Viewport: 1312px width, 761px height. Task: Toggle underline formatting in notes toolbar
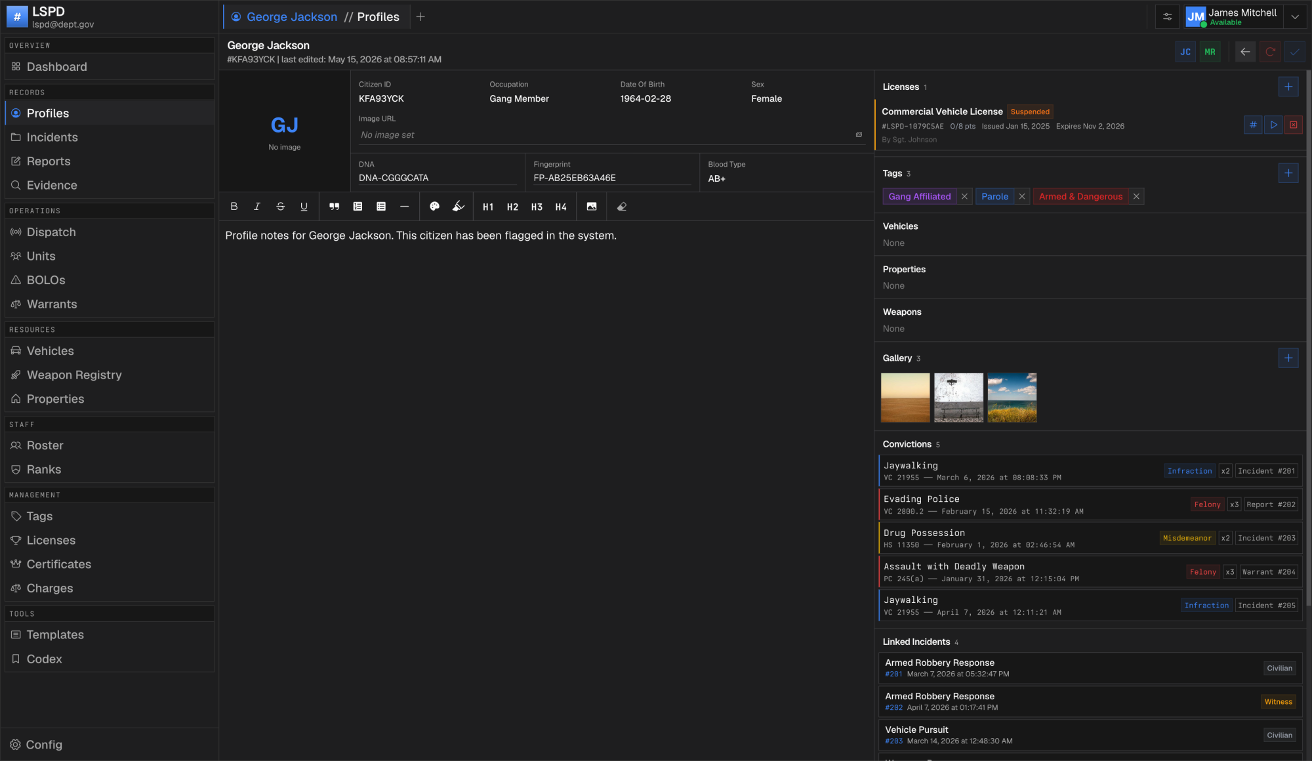tap(304, 207)
